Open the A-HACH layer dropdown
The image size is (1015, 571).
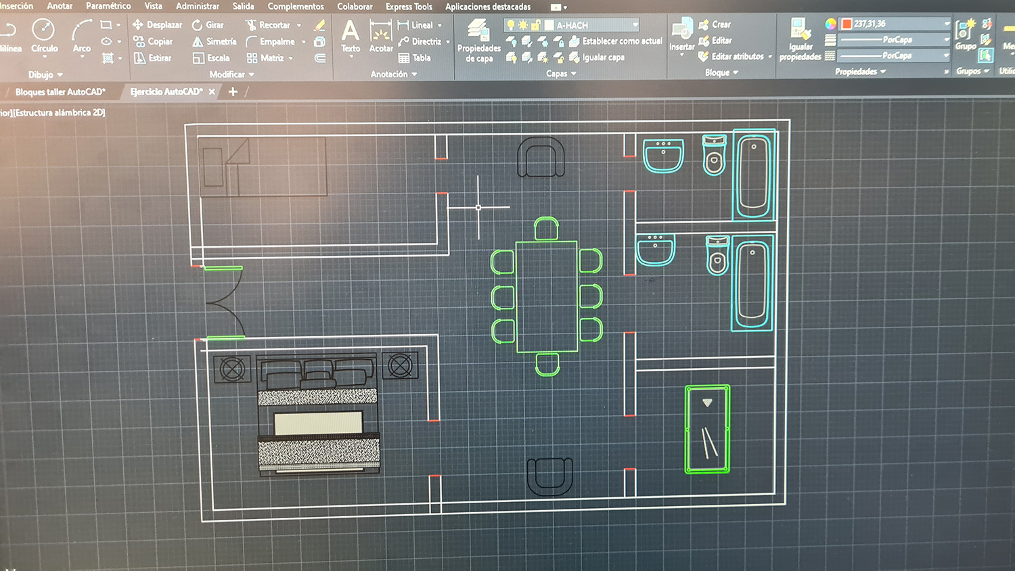635,25
